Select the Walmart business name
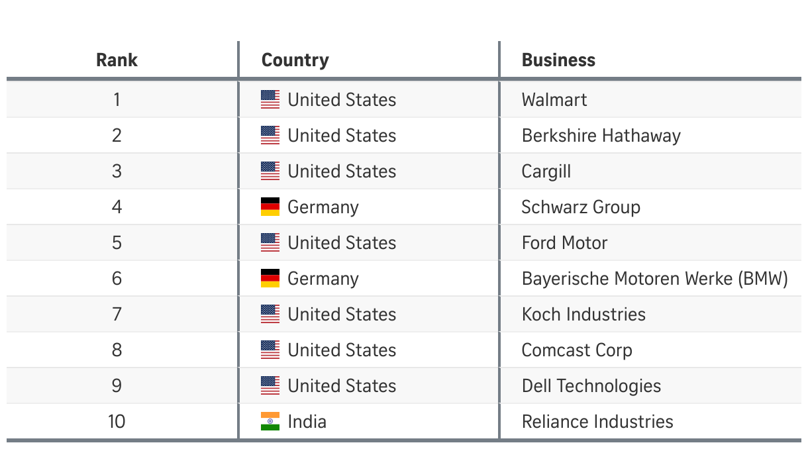The image size is (808, 449). coord(554,100)
